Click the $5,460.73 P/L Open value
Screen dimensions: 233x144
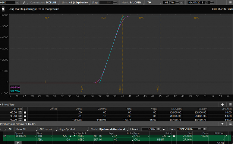(175, 119)
